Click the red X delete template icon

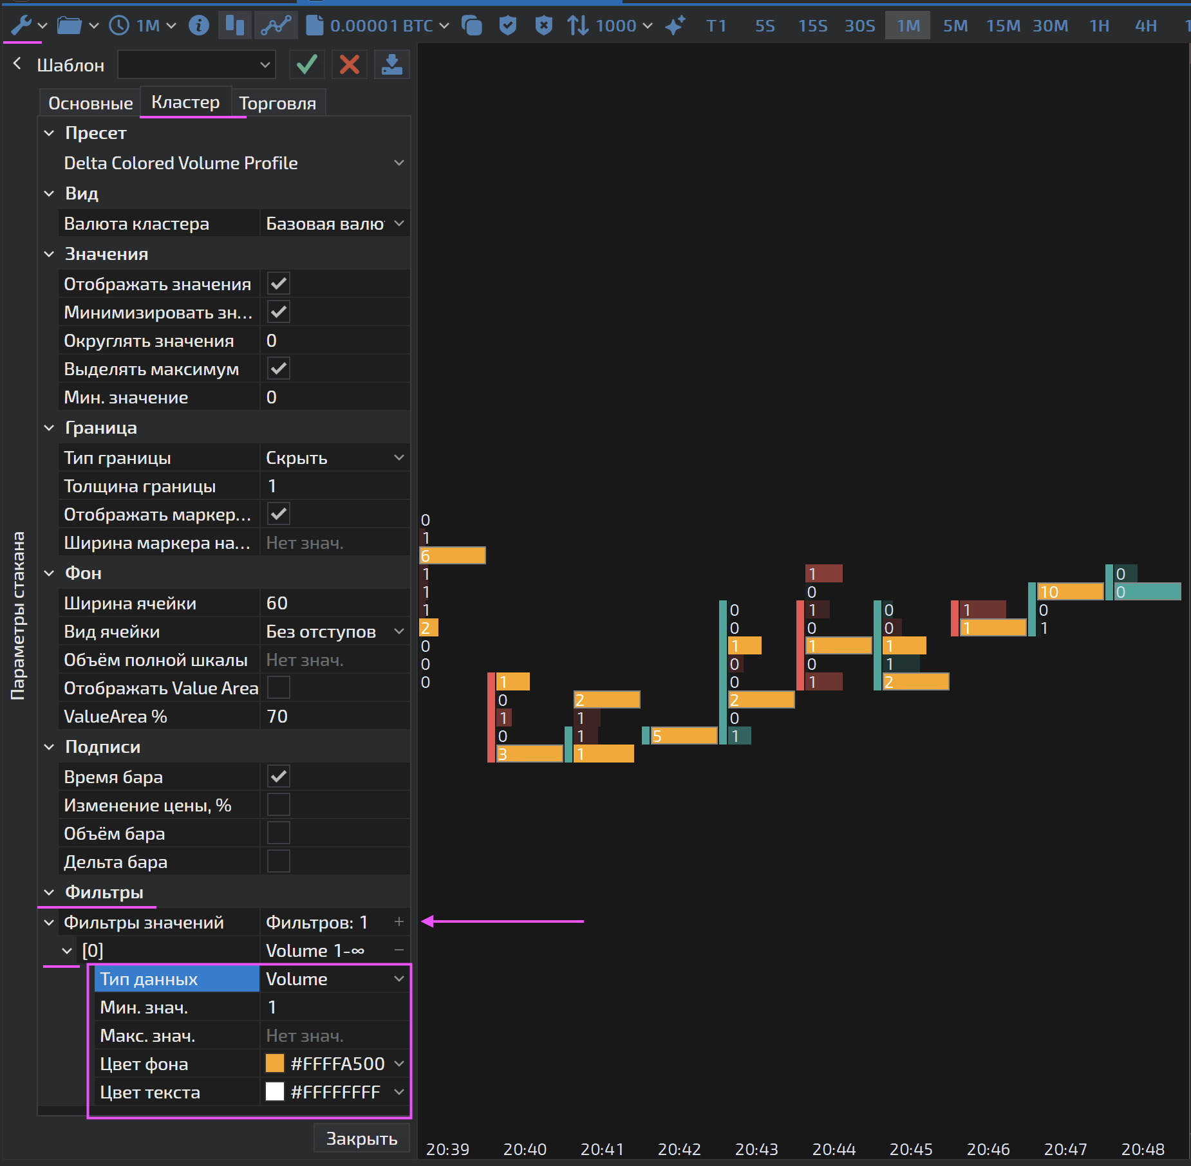[x=349, y=64]
